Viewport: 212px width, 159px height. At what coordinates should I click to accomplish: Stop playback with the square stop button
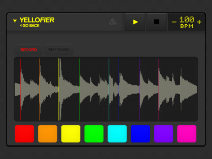(x=156, y=22)
